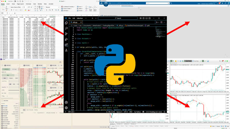The width and height of the screenshot is (230, 129).
Task: Switch to Page Layout tab in Excel
Action: (x=20, y=4)
